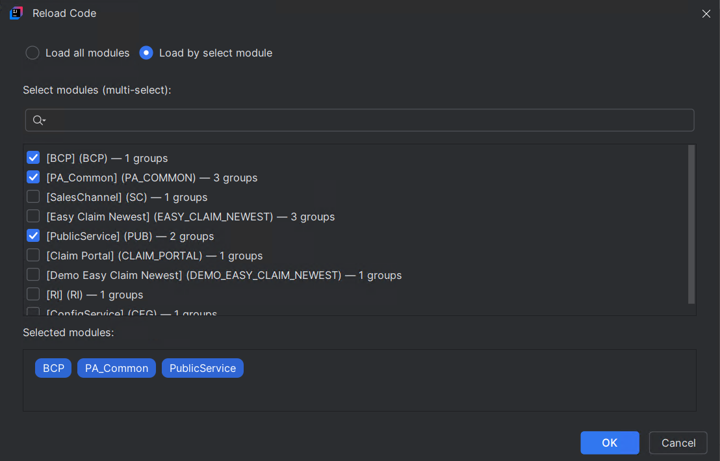Click the PublicService selected module chip
Image resolution: width=720 pixels, height=461 pixels.
pos(203,368)
